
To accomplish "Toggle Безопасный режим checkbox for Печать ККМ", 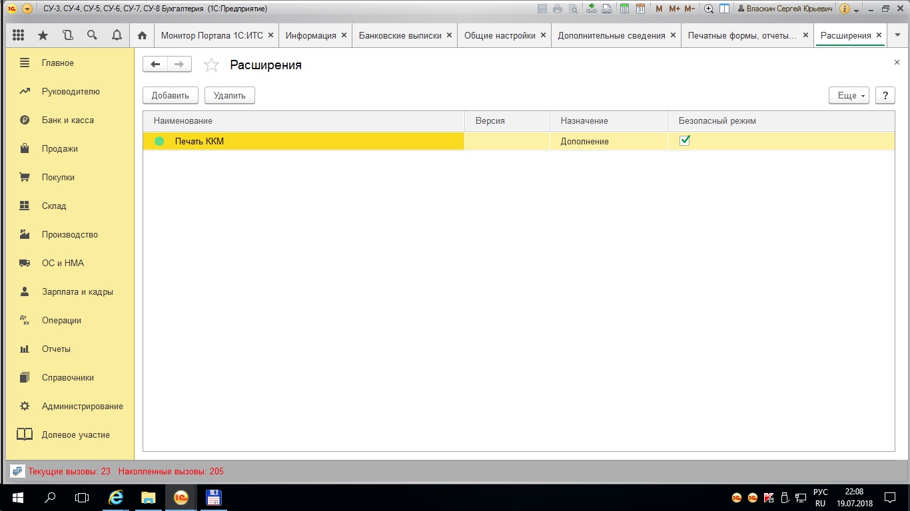I will click(684, 140).
